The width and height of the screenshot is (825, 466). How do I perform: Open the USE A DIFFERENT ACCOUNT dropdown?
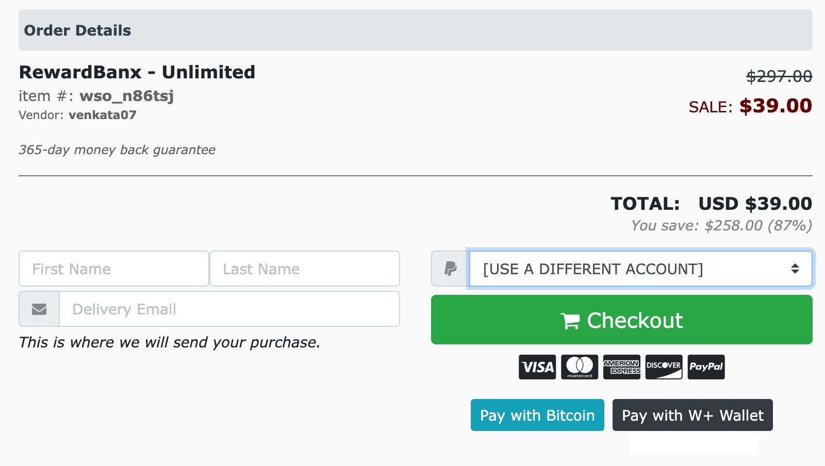pos(640,269)
